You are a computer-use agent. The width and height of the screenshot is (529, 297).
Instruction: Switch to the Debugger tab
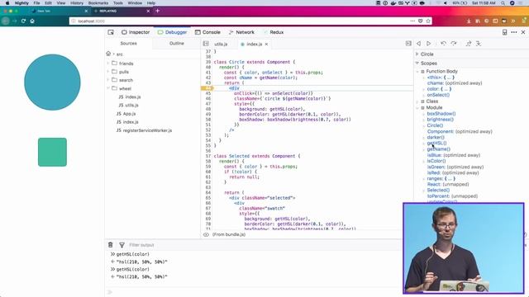[172, 32]
